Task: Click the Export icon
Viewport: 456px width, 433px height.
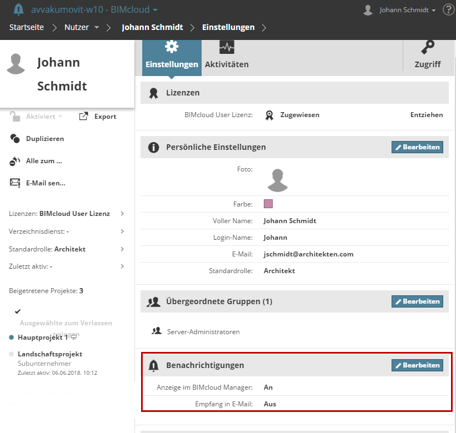Action: (84, 116)
